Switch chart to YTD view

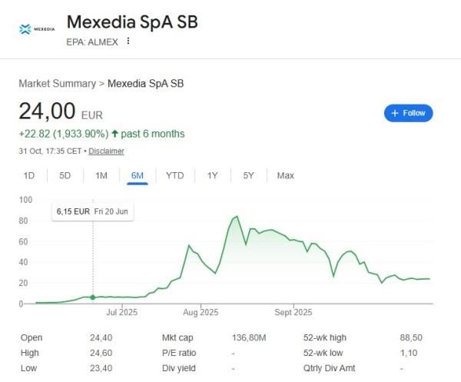[x=175, y=175]
